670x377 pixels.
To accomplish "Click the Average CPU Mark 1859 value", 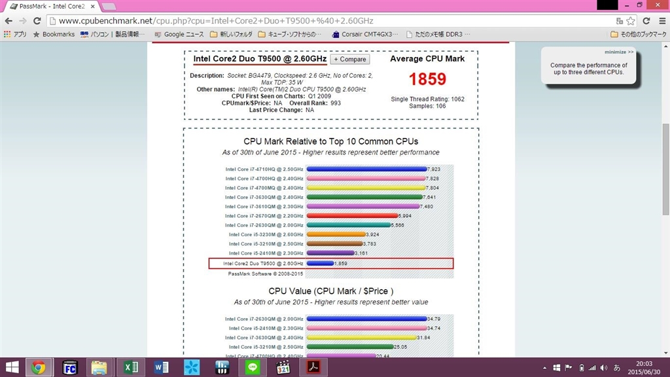I will click(427, 79).
